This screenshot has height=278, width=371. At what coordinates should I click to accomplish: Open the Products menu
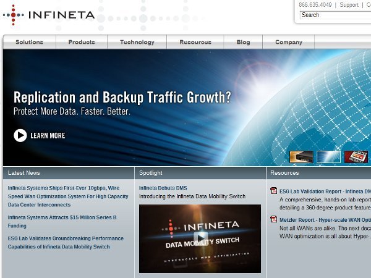click(82, 42)
